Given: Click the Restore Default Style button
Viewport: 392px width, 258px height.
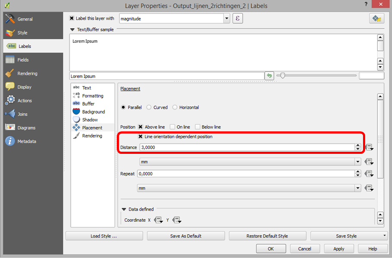Looking at the screenshot, I should pyautogui.click(x=267, y=236).
